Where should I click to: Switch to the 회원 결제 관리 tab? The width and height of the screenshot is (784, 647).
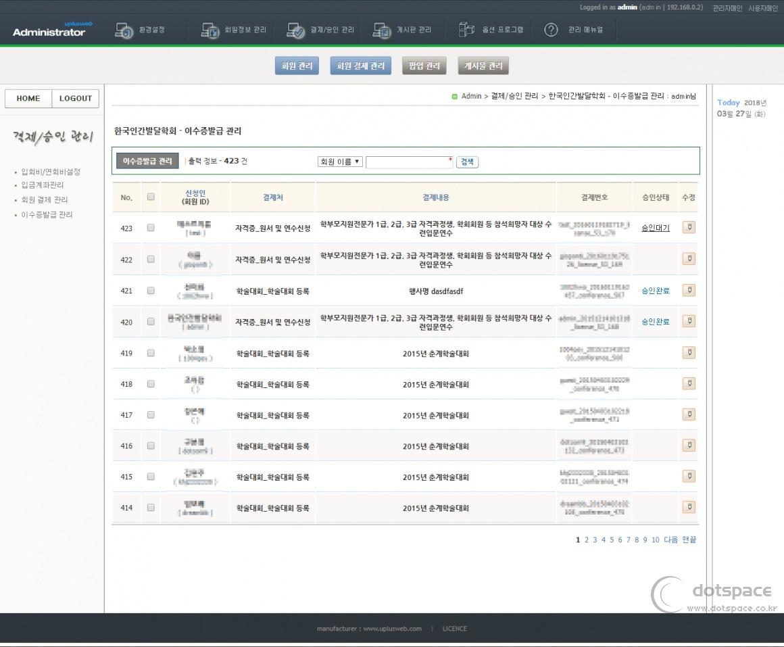tap(361, 66)
